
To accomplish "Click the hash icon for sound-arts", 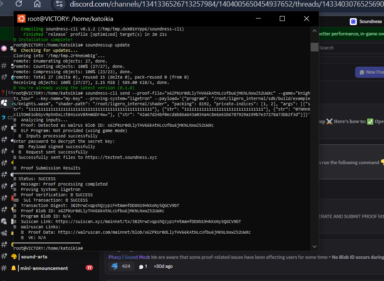I will pyautogui.click(x=4, y=256).
